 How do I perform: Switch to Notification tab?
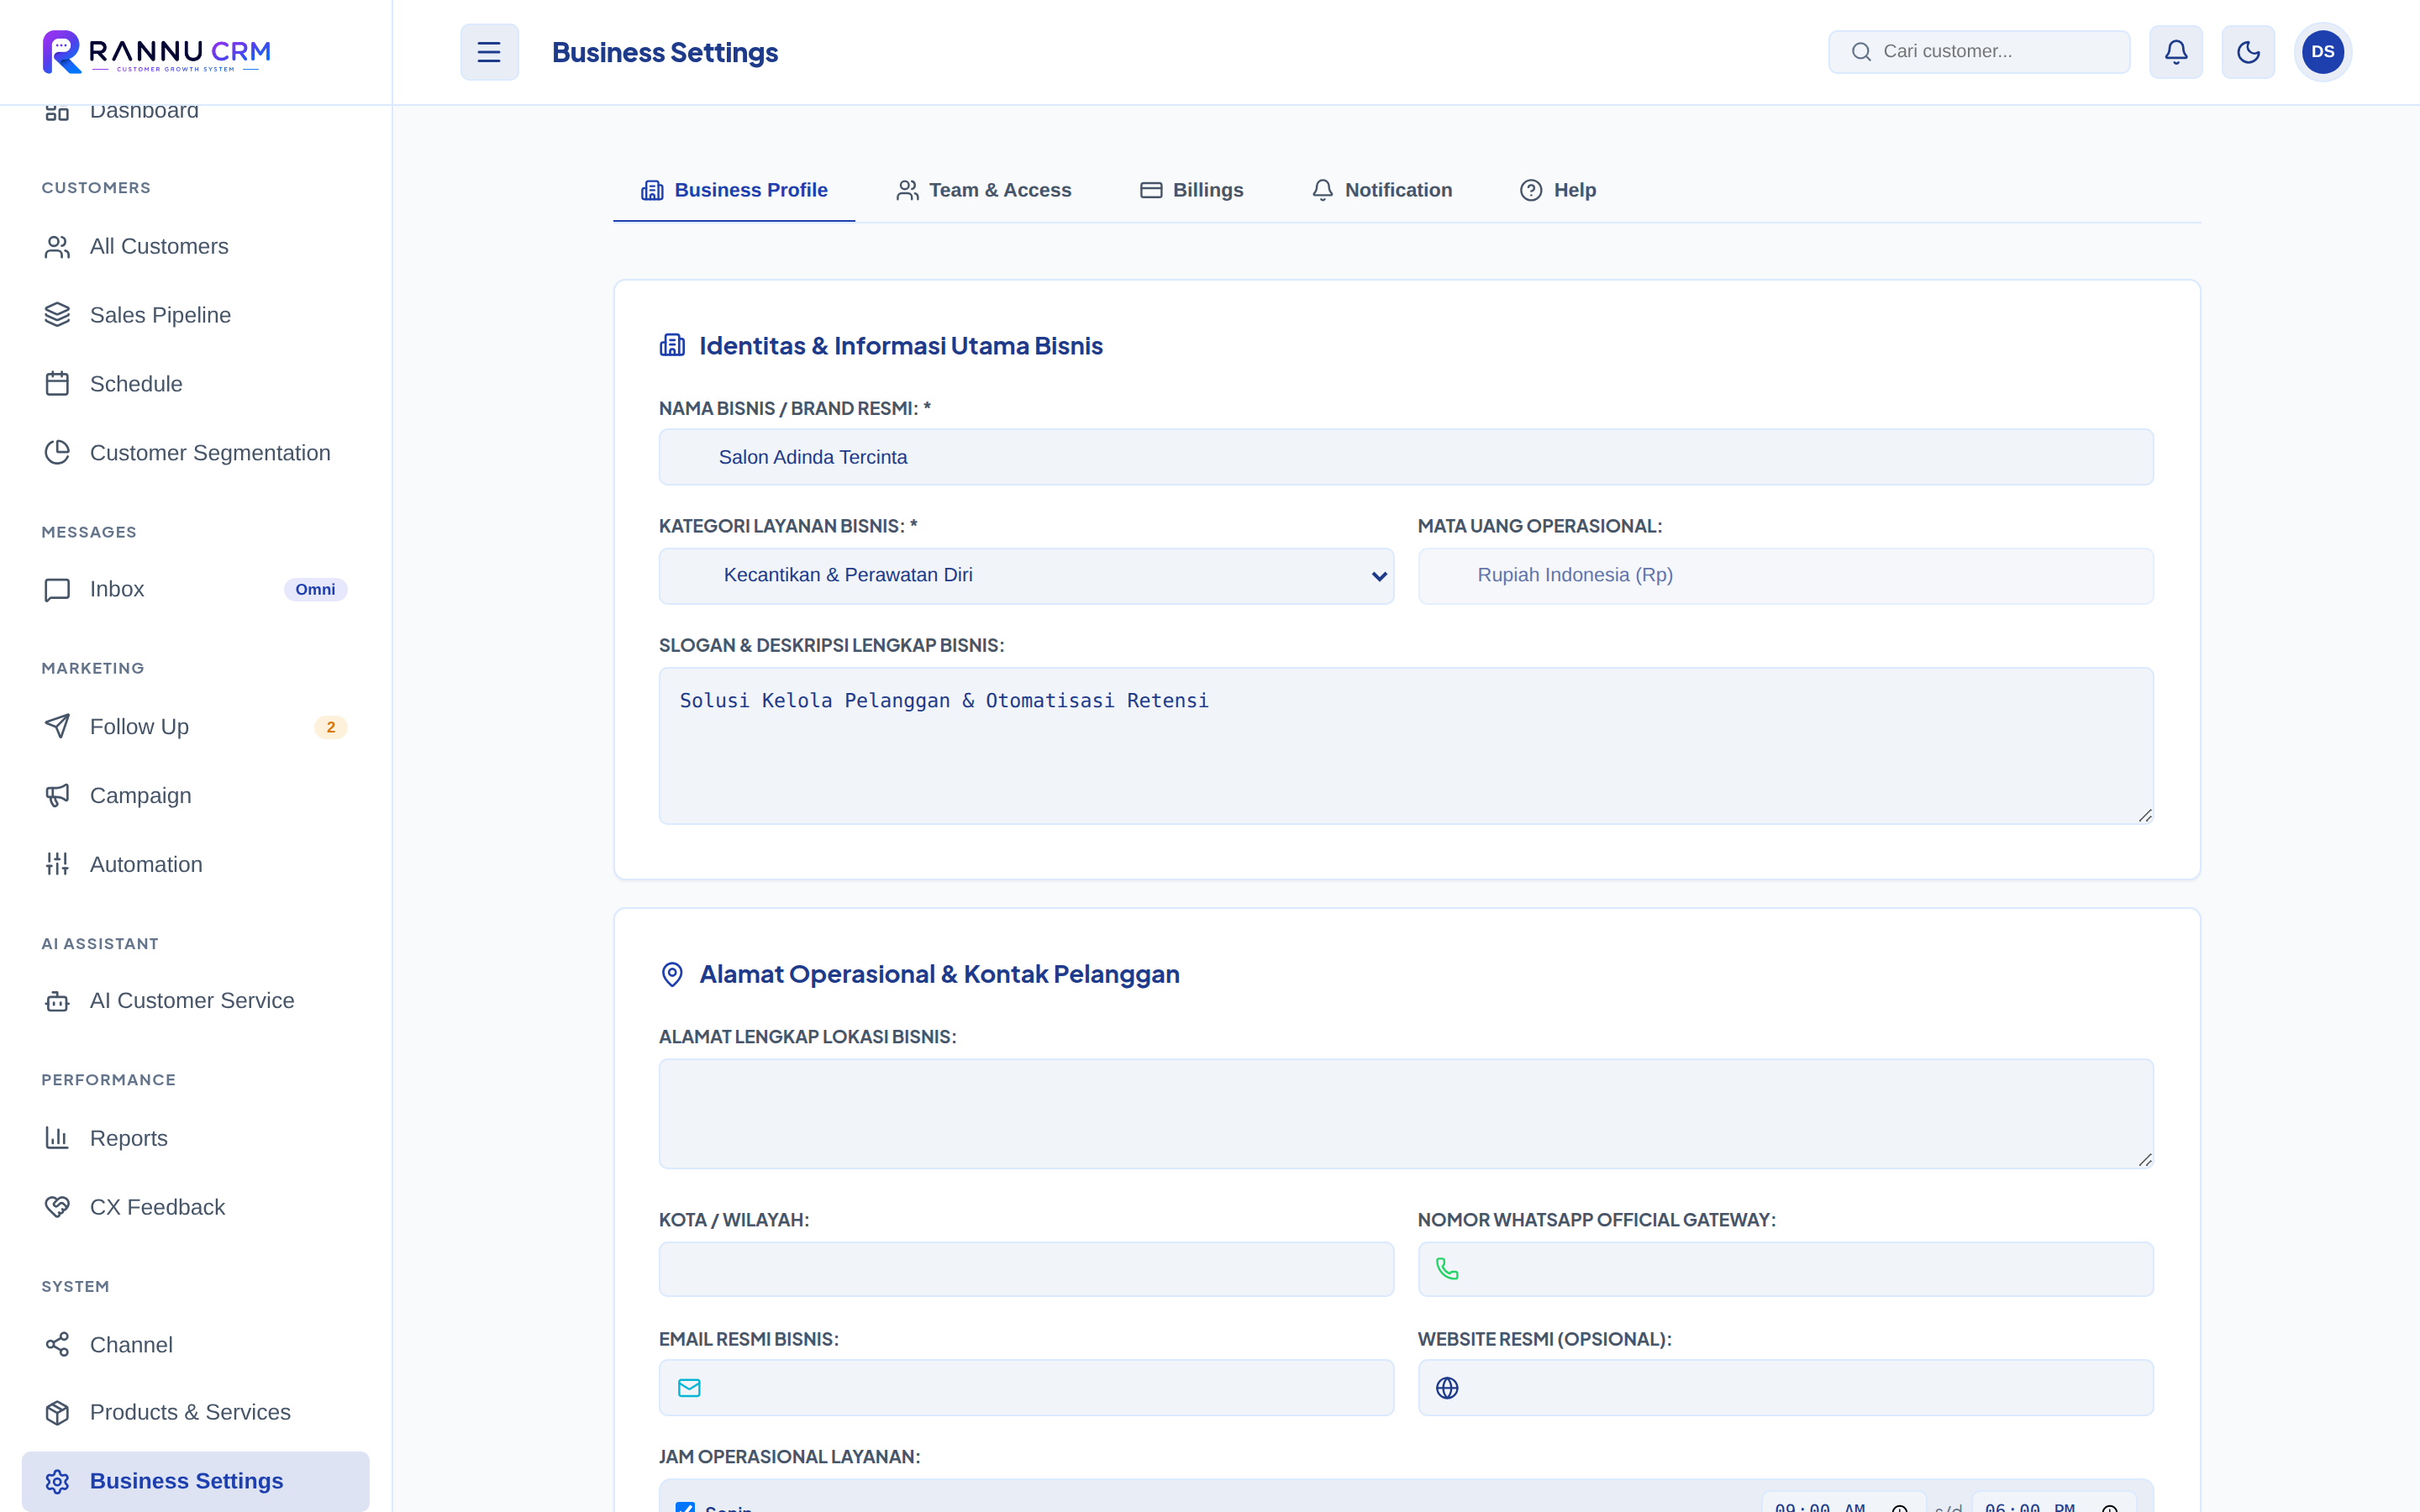pos(1382,190)
